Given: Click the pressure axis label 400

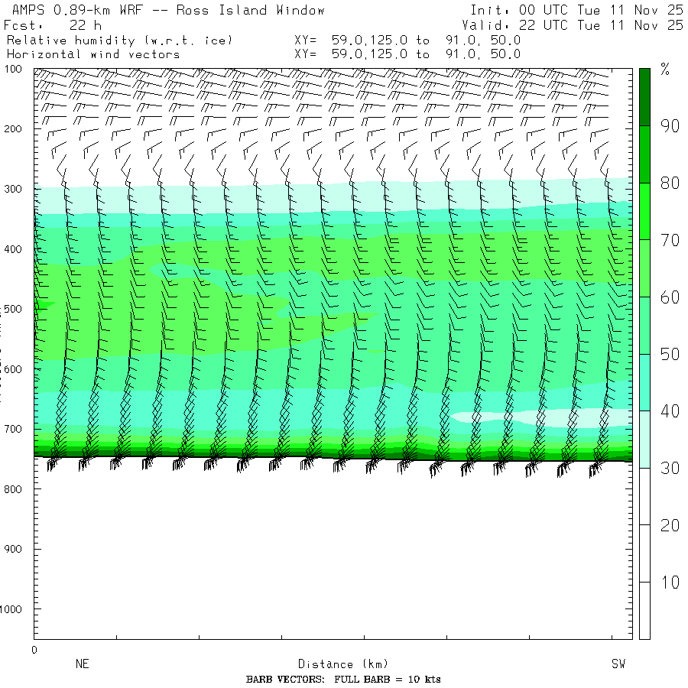Looking at the screenshot, I should pyautogui.click(x=13, y=249).
